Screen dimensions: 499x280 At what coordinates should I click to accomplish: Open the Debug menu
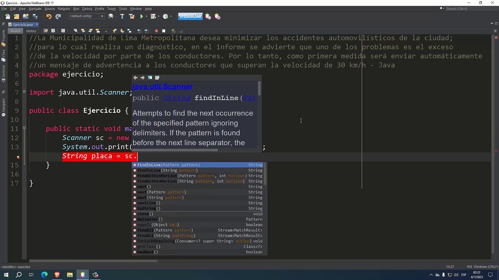click(87, 9)
